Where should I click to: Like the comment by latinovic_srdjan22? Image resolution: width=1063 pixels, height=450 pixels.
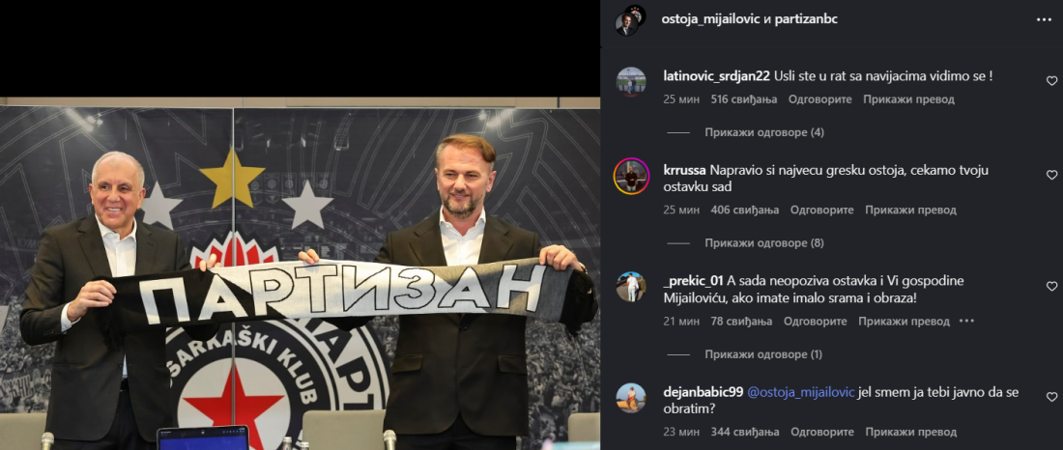click(x=1051, y=81)
